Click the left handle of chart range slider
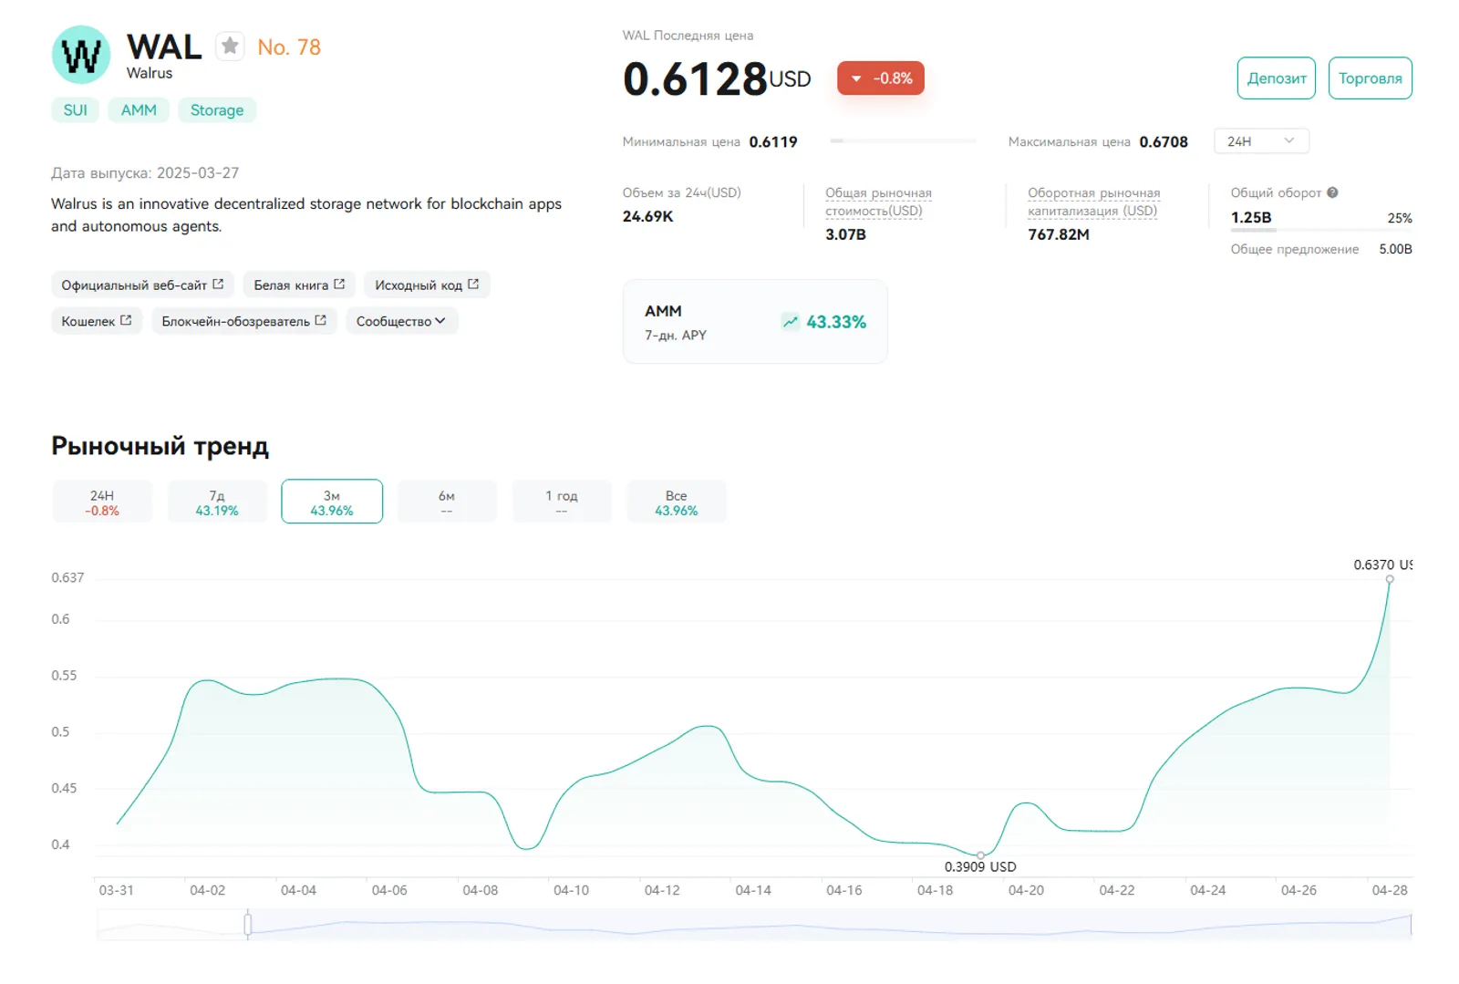This screenshot has height=984, width=1459. (x=248, y=925)
